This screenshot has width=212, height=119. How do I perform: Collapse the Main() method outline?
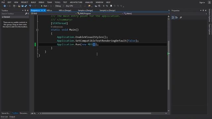(x=37, y=30)
